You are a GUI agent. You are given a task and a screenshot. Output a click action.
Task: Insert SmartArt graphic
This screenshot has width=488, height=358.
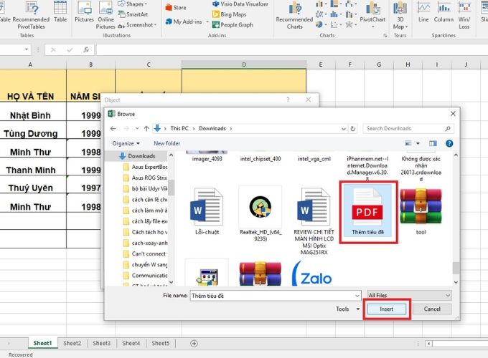(133, 14)
